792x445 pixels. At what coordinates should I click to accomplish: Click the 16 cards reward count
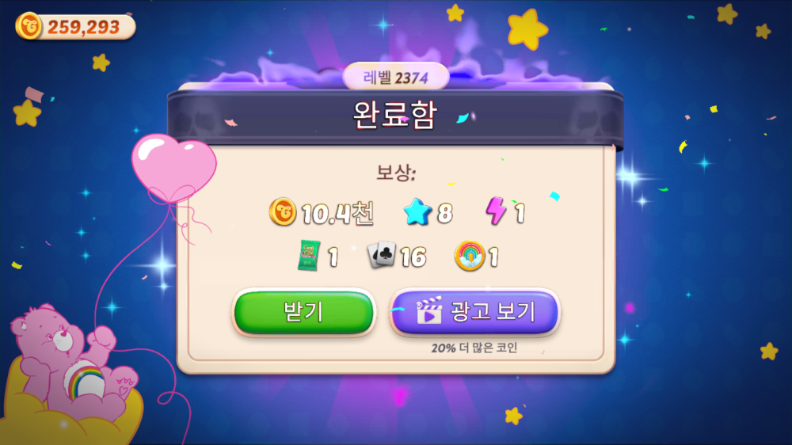tap(413, 257)
